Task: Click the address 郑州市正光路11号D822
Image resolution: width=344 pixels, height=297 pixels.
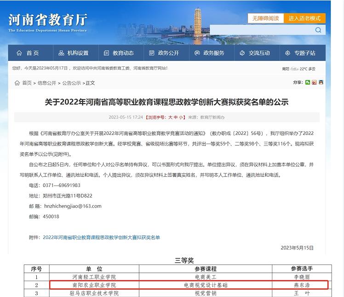Action: tap(67, 196)
